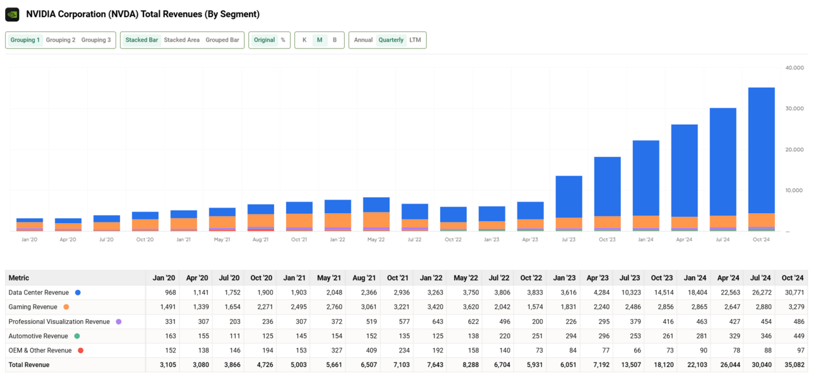
Task: Click Total Revenue value 13,507
Action: (630, 364)
